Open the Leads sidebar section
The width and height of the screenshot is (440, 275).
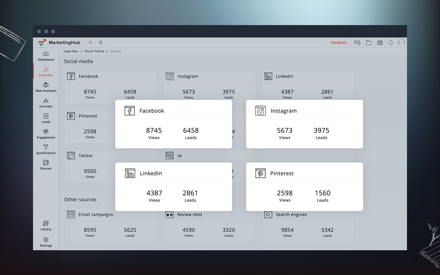(x=46, y=118)
